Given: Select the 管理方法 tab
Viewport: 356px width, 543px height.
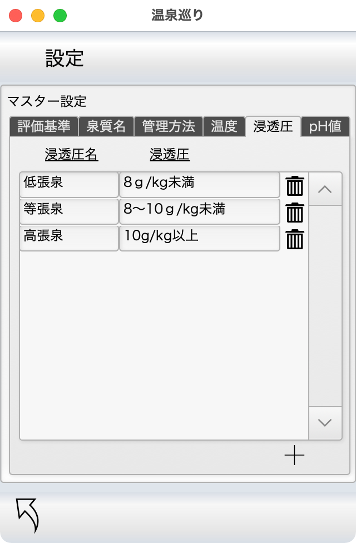Looking at the screenshot, I should point(169,126).
